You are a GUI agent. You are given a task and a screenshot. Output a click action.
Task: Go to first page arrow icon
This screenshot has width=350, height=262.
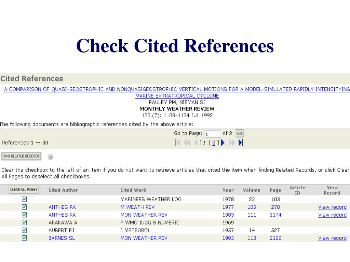[178, 143]
